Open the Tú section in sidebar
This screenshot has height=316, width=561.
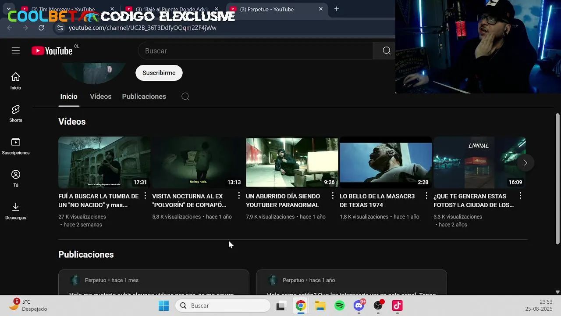click(16, 179)
